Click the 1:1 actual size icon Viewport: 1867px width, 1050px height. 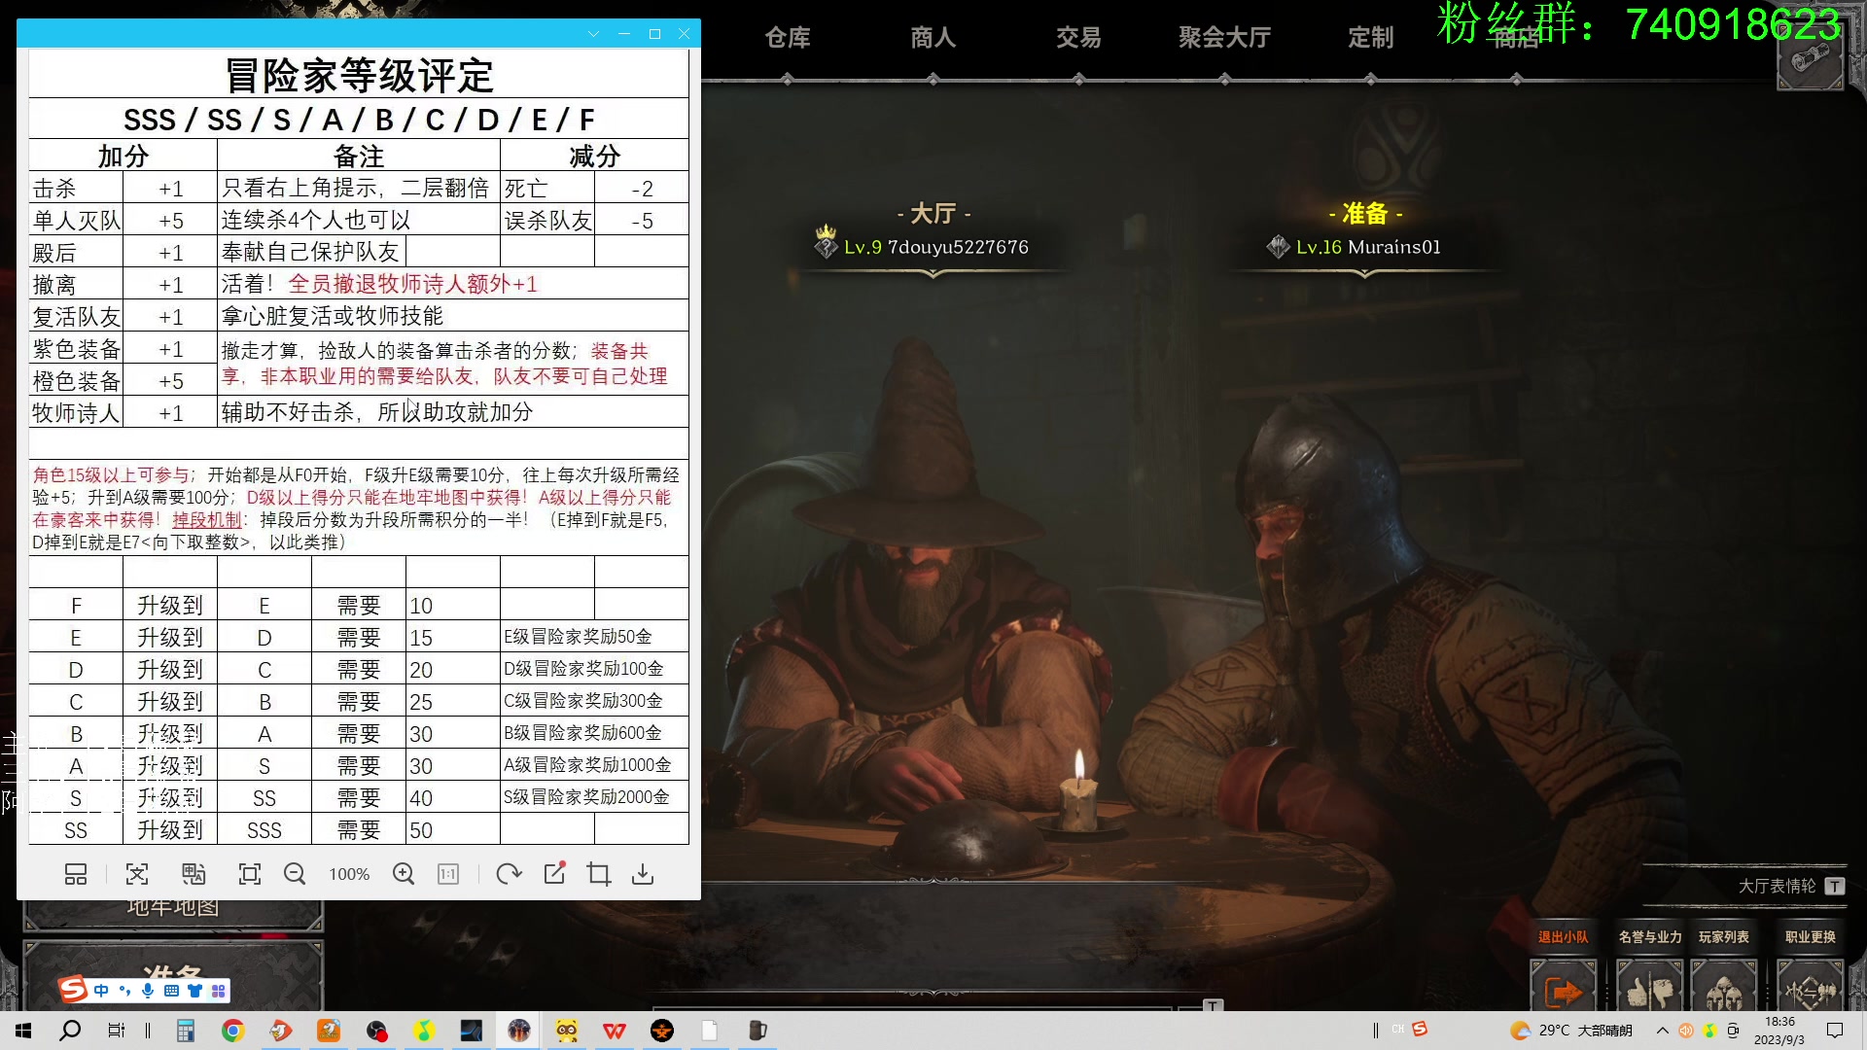click(448, 874)
